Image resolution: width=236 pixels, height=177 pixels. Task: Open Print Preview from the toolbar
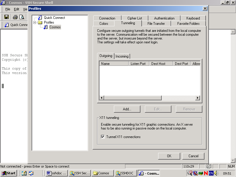(22, 17)
